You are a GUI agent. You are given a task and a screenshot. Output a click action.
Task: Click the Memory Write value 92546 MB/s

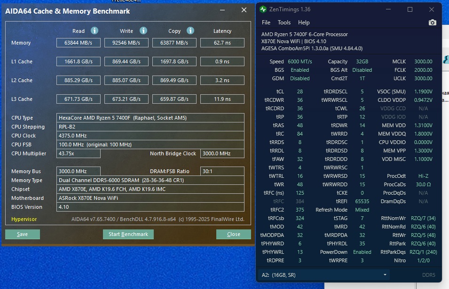[x=126, y=43]
